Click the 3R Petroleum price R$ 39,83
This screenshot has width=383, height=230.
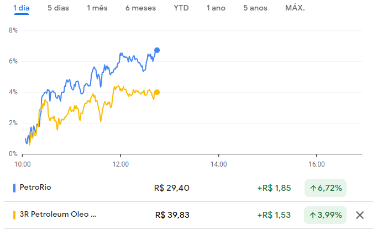pyautogui.click(x=172, y=215)
